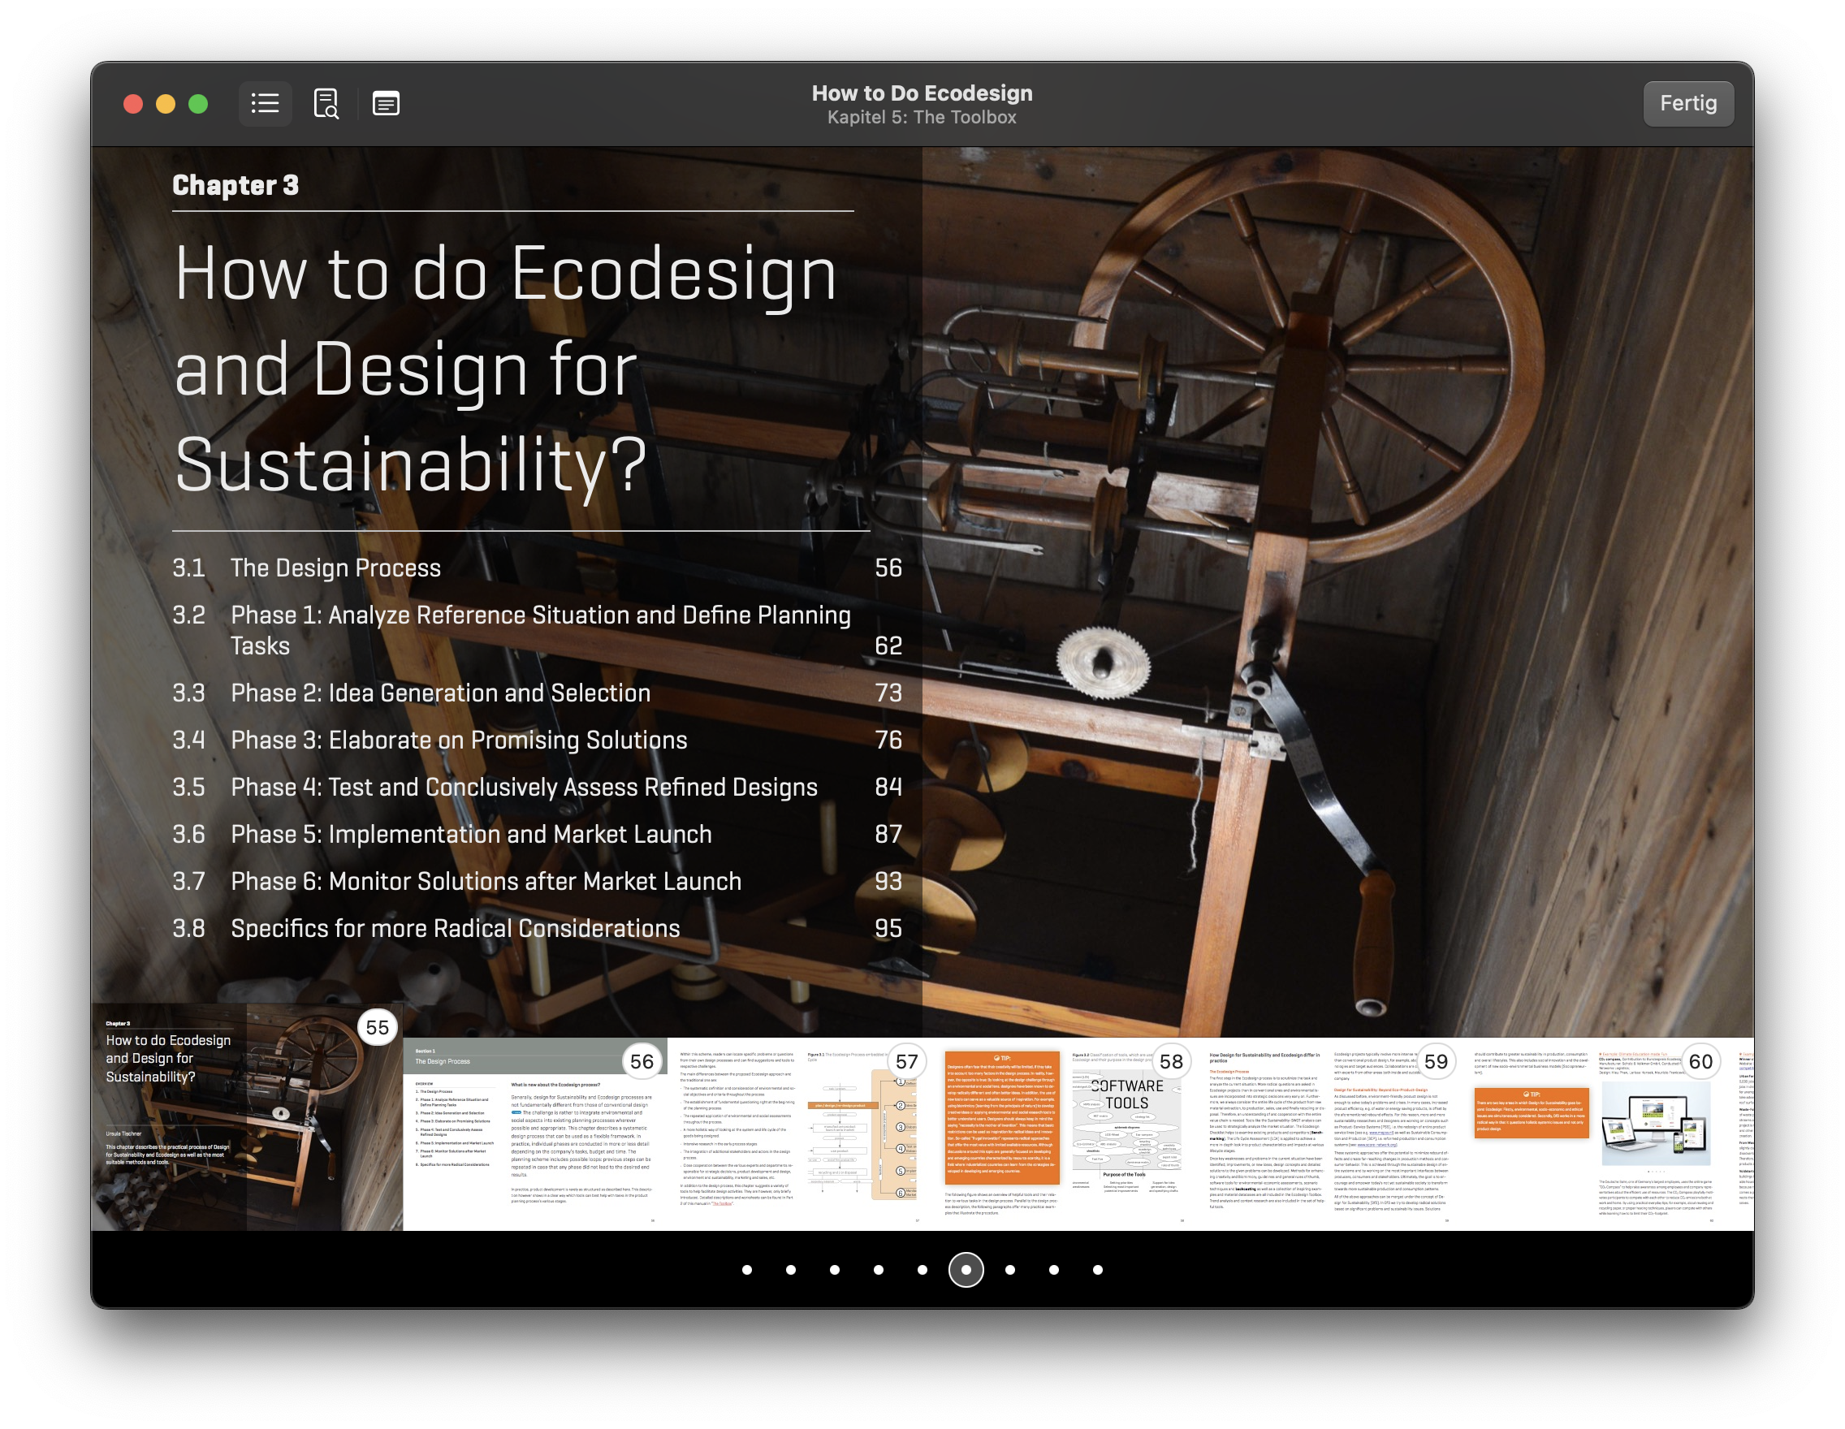Image resolution: width=1845 pixels, height=1429 pixels.
Task: Open section 3.6 Phase 5 Implementation and Market Launch
Action: point(538,835)
